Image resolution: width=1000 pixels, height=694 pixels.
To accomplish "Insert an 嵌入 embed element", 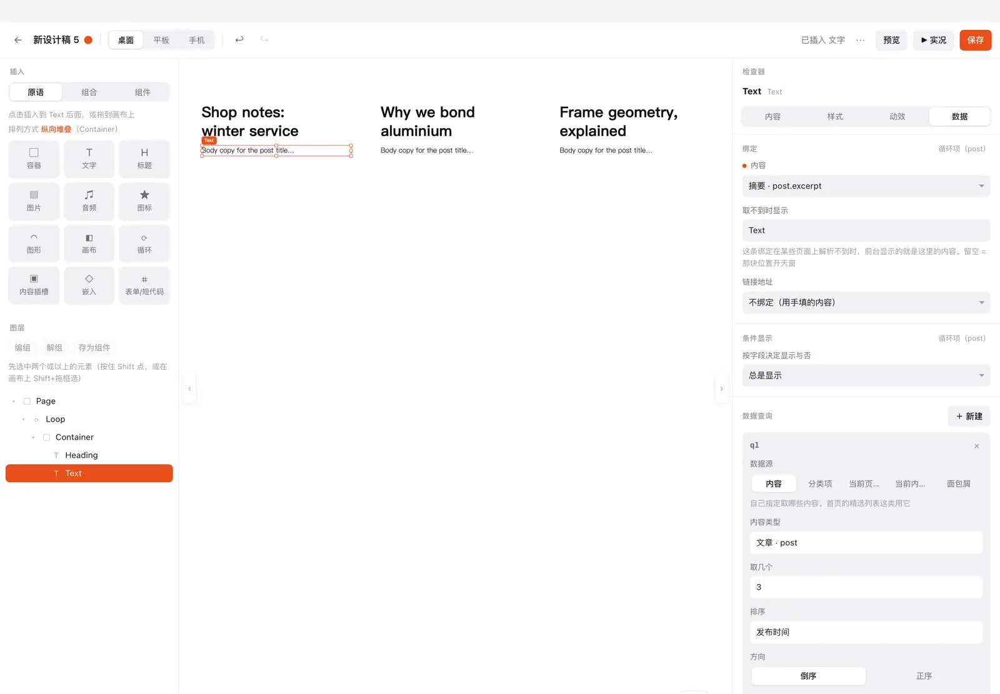I will (89, 285).
